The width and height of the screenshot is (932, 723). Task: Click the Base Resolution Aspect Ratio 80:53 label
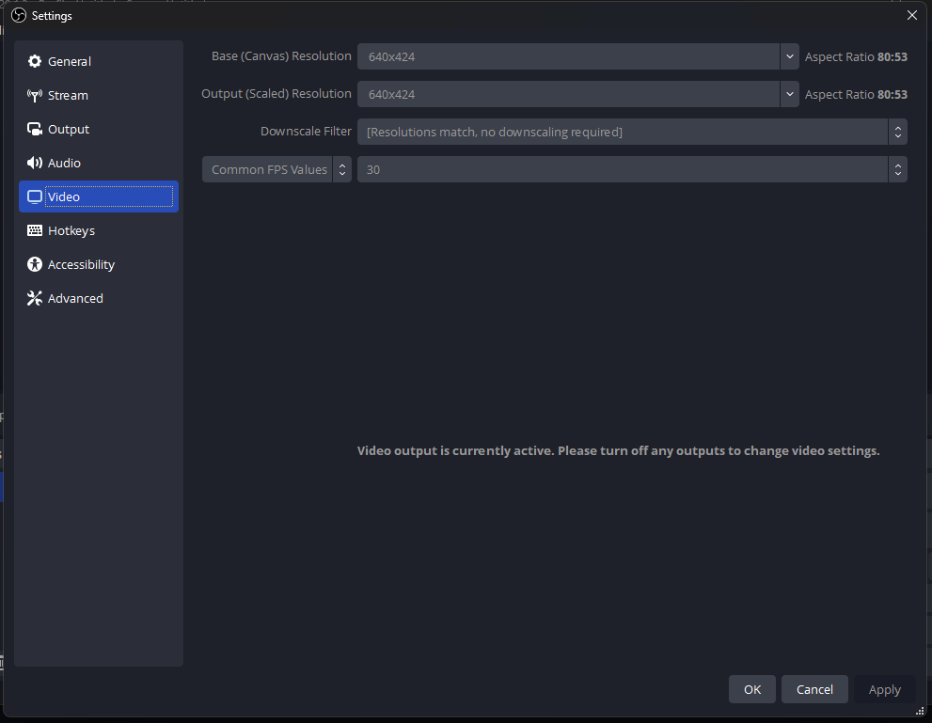coord(856,57)
